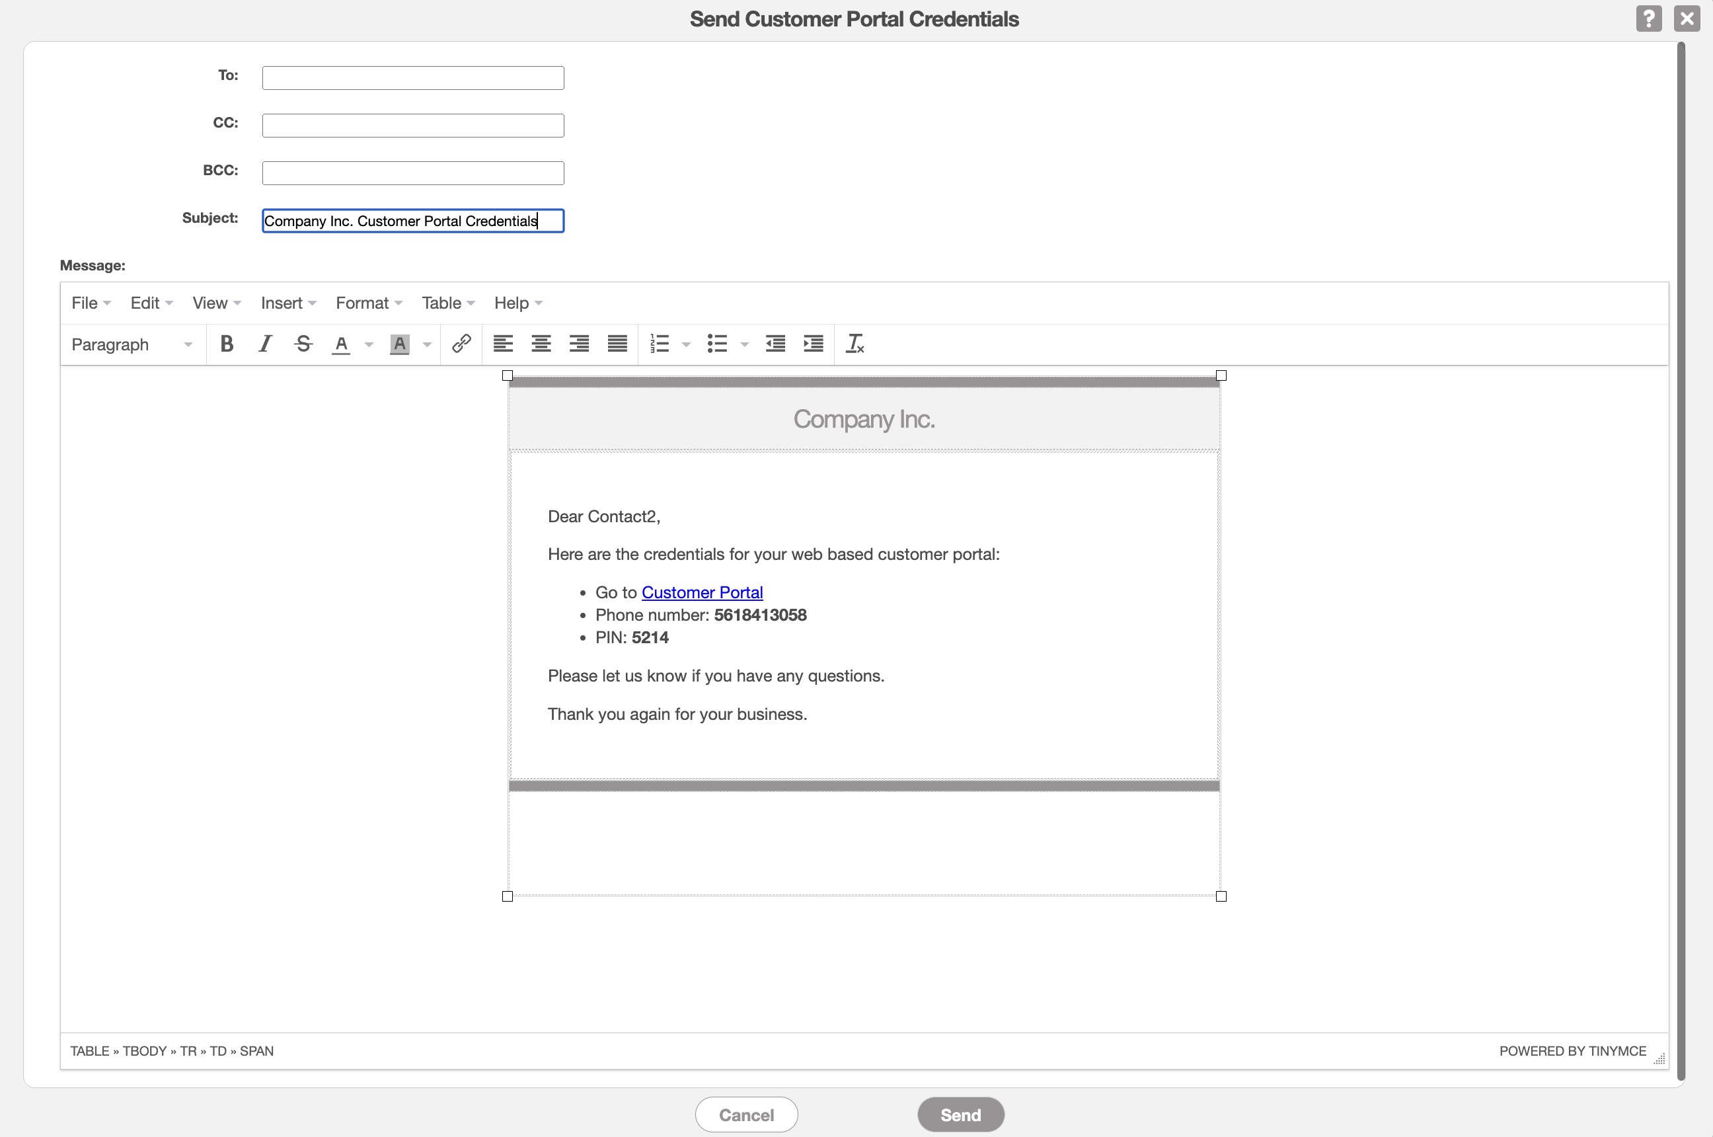Apply italic formatting with the toolbar icon
The image size is (1713, 1137).
click(265, 344)
